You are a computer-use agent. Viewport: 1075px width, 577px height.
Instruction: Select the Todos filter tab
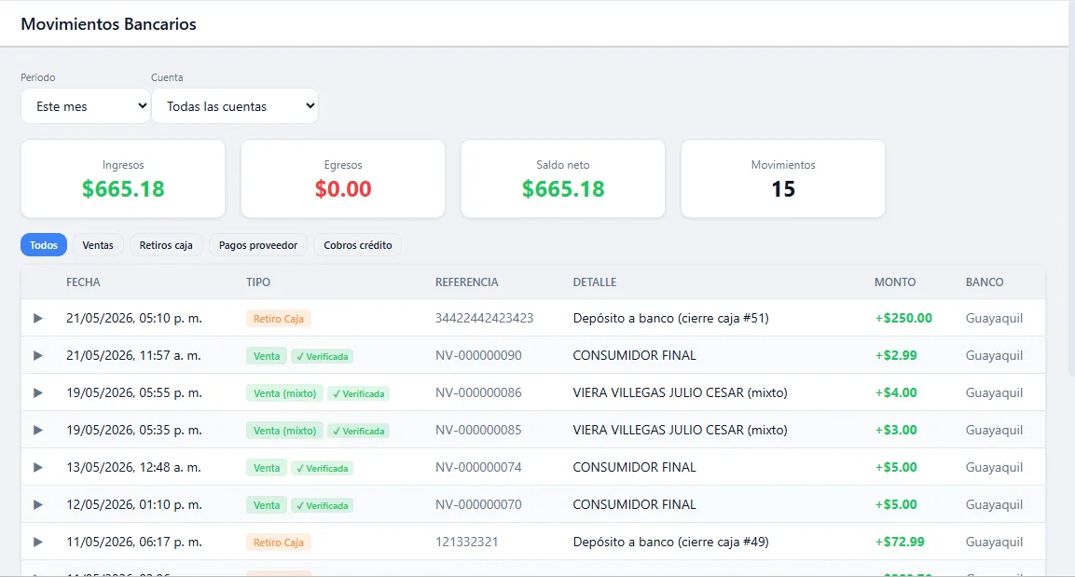(44, 245)
